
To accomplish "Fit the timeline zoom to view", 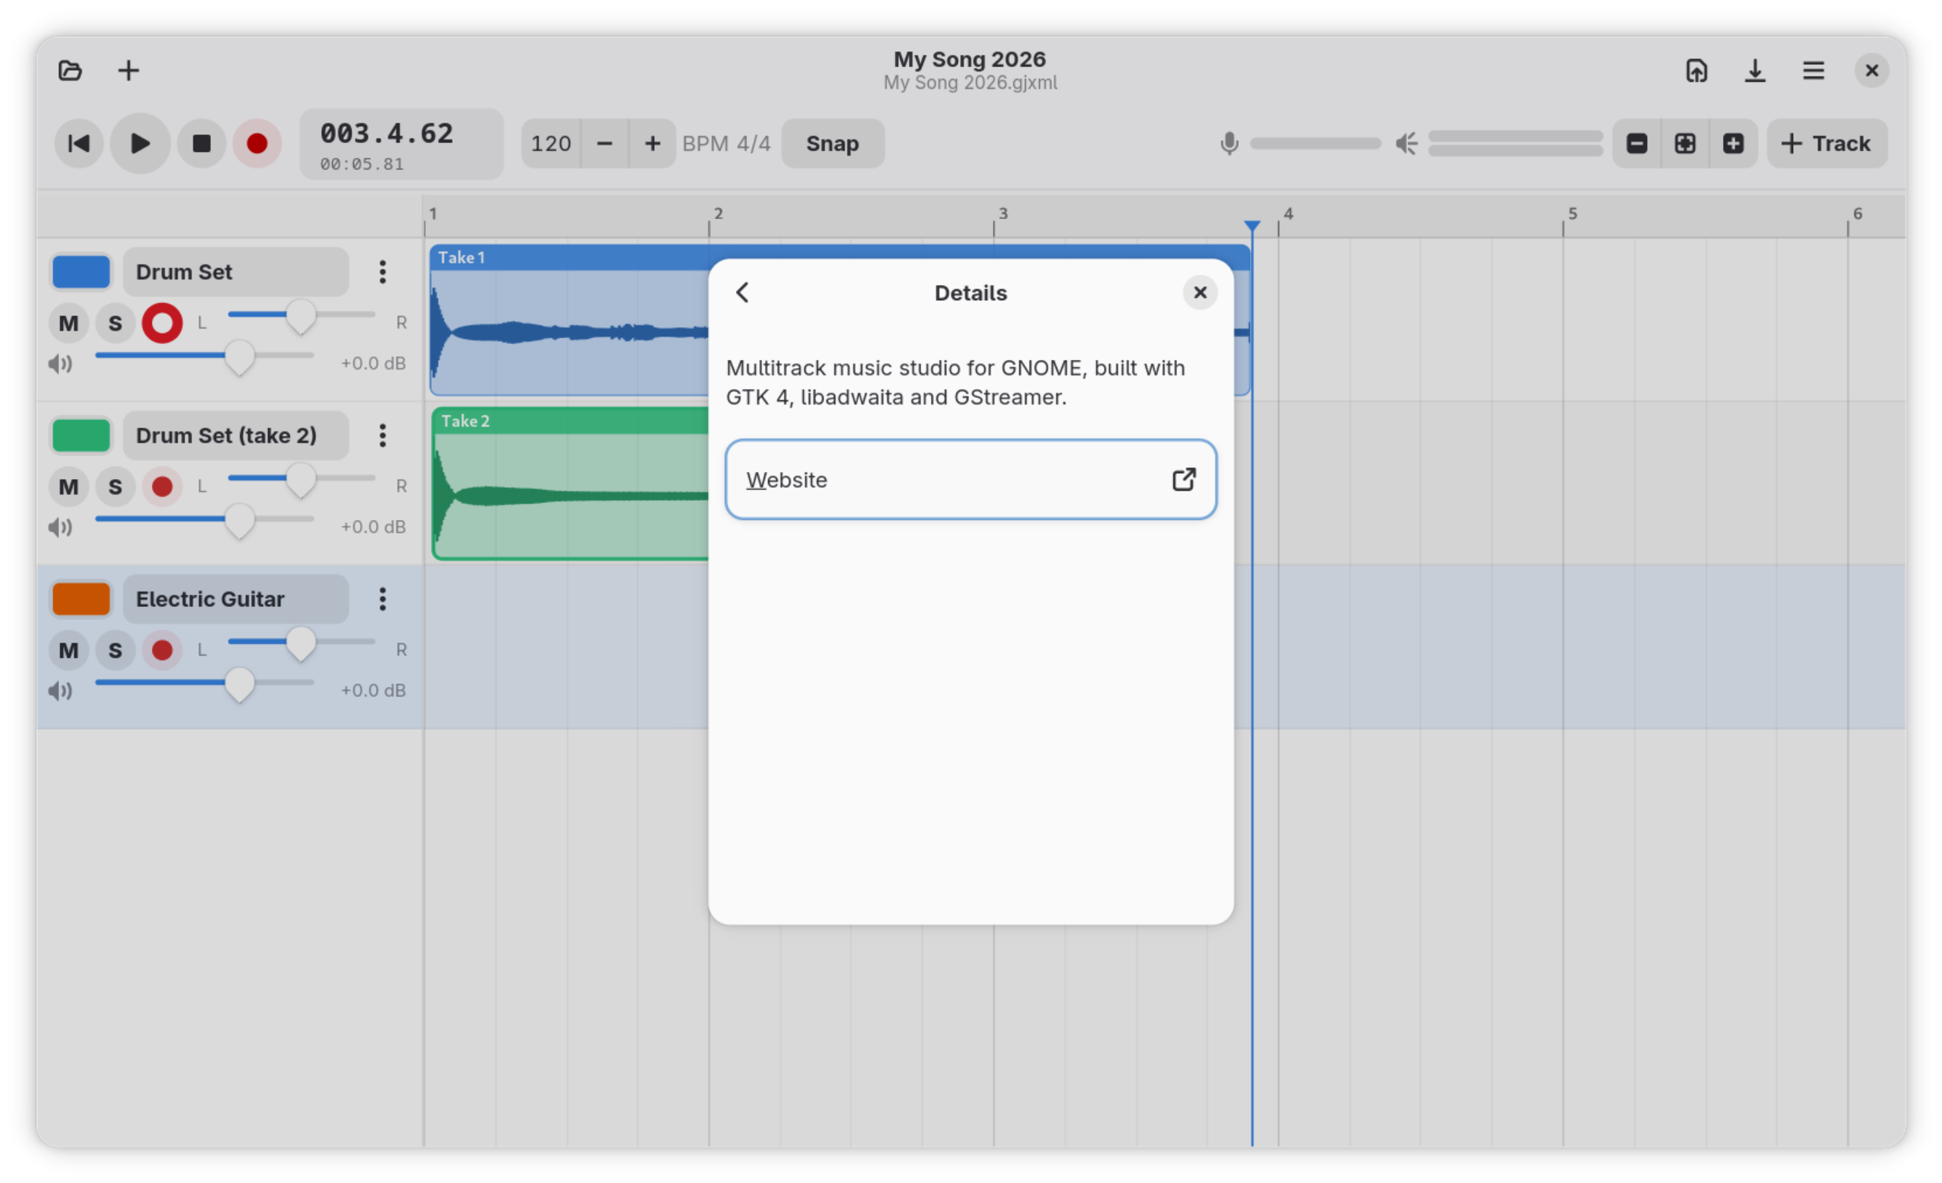I will (1685, 143).
